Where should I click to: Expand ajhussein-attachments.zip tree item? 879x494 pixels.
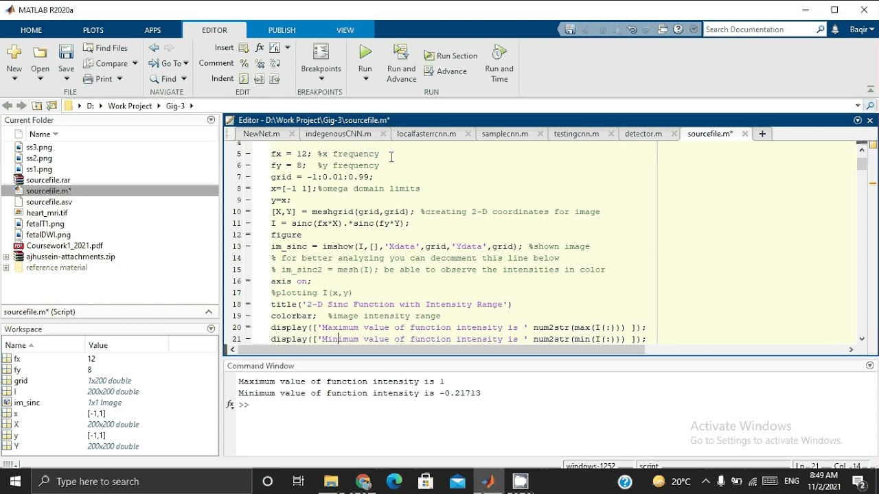[x=6, y=257]
